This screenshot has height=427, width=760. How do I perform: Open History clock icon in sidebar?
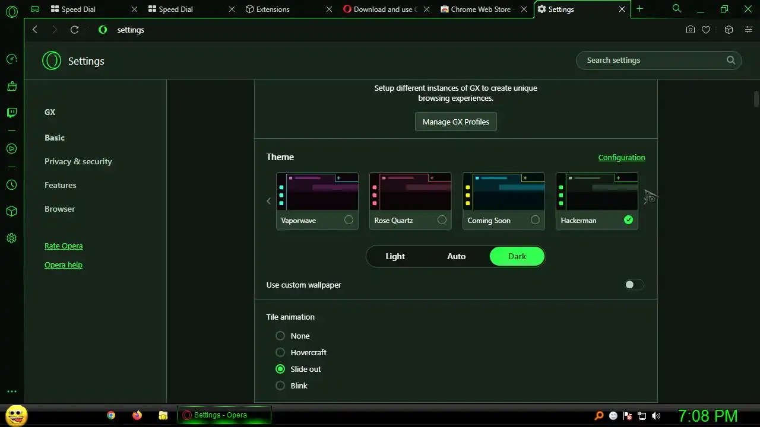pos(11,185)
